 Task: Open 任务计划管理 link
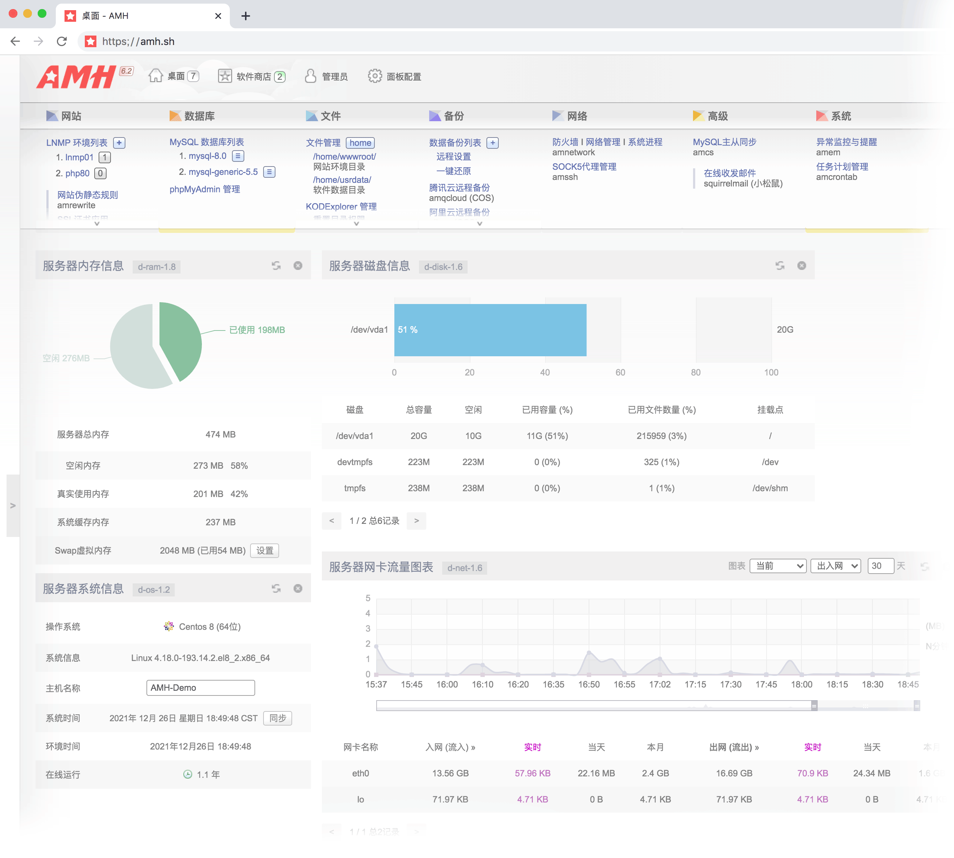coord(842,167)
